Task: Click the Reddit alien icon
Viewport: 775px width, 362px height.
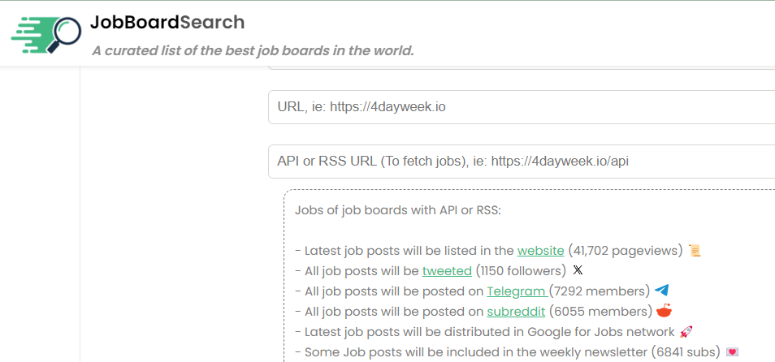Action: click(x=665, y=311)
